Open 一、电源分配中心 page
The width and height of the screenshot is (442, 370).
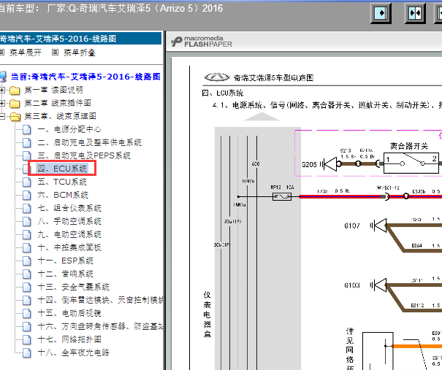point(69,129)
